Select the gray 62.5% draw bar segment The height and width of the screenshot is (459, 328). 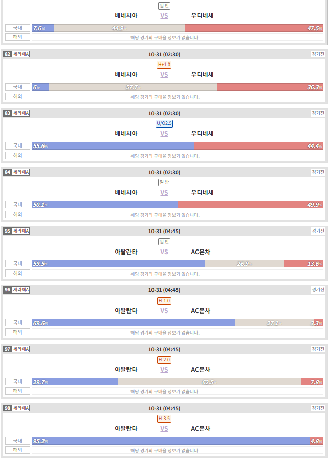(x=209, y=382)
